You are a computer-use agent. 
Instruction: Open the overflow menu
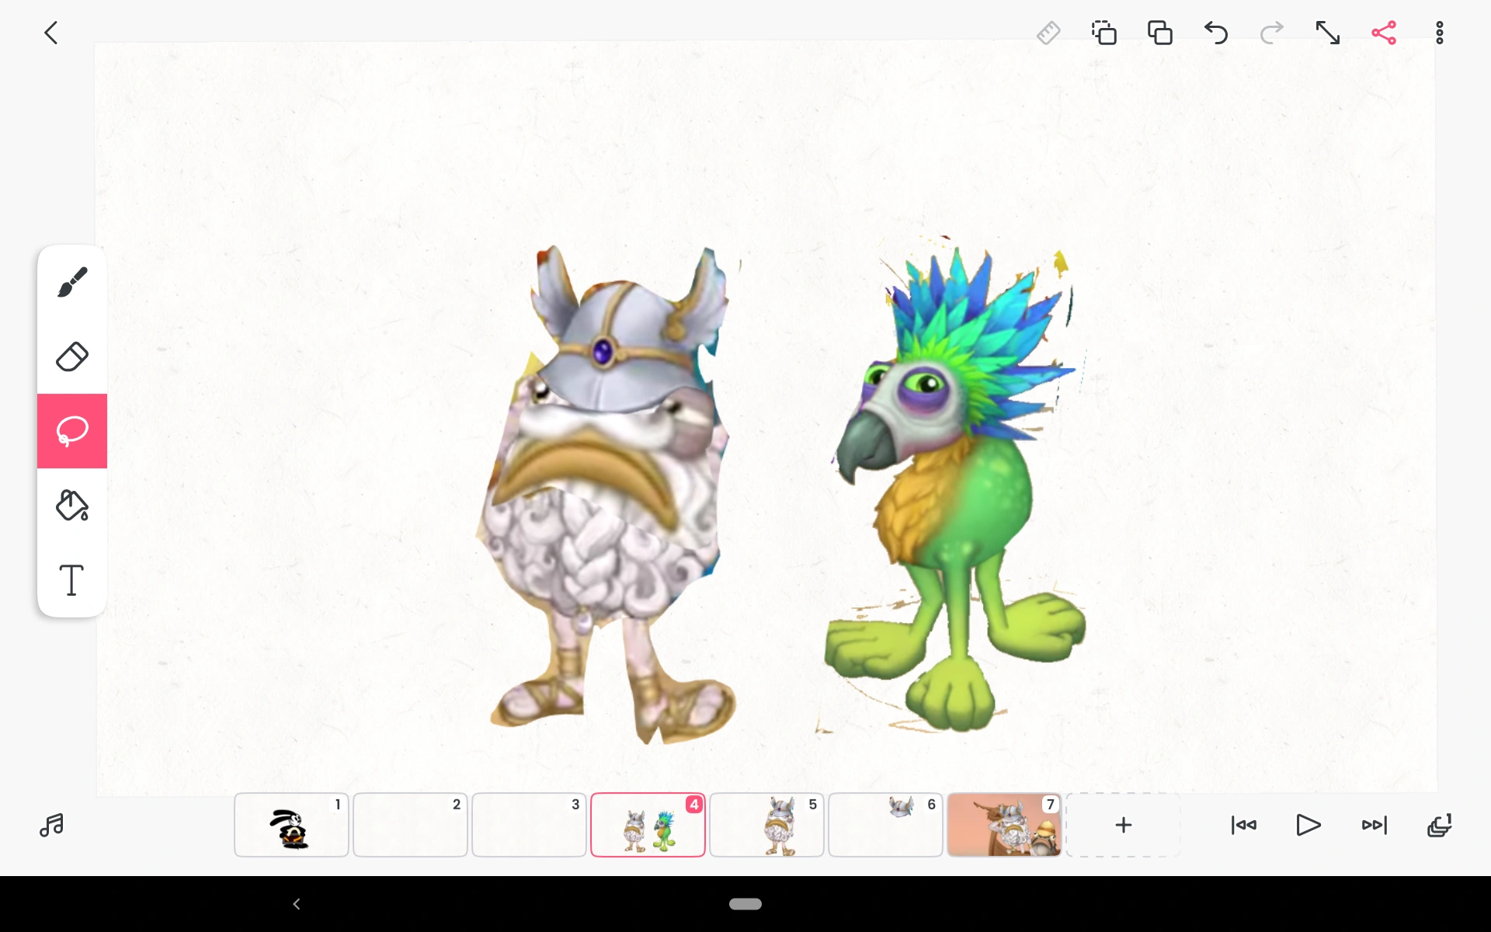(x=1441, y=33)
